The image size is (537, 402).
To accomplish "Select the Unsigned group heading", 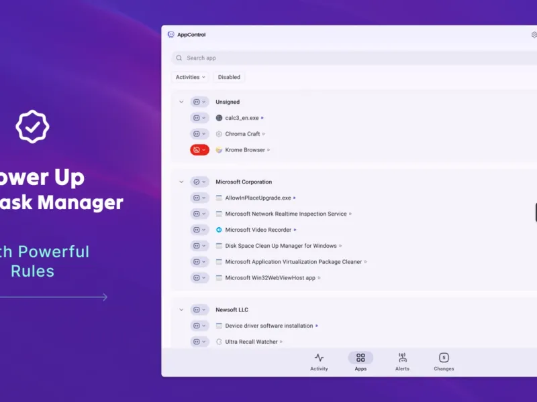I will [228, 102].
